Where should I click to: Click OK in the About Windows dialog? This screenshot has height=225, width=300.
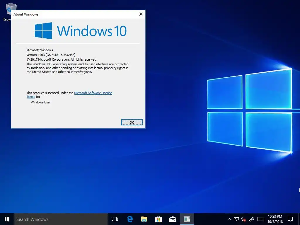click(x=132, y=122)
